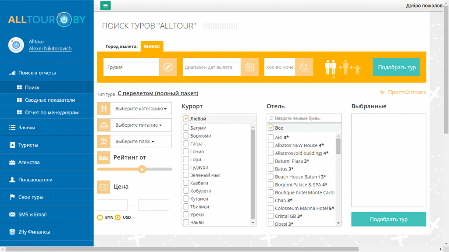The image size is (449, 252).
Task: Click the user avatar icon
Action: (16, 45)
